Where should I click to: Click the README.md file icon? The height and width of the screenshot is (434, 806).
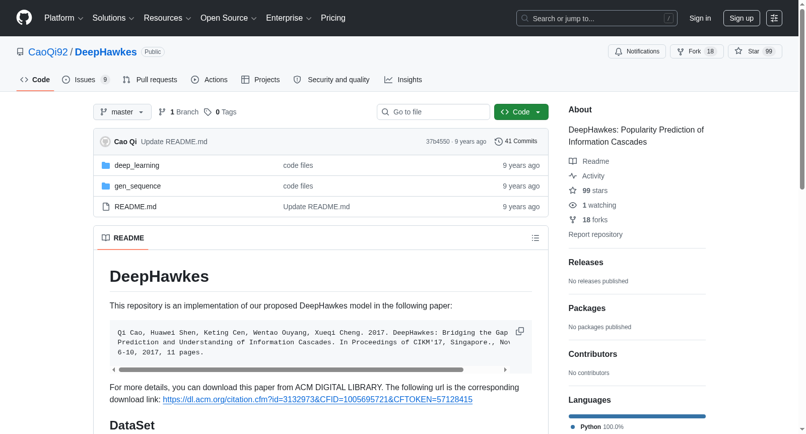point(106,207)
